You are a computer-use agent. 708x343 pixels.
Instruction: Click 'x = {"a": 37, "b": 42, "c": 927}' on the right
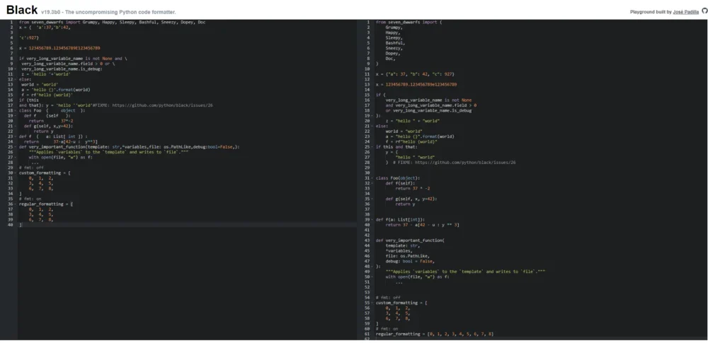point(415,74)
